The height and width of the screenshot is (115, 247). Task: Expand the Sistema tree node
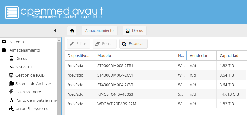[x=4, y=42]
